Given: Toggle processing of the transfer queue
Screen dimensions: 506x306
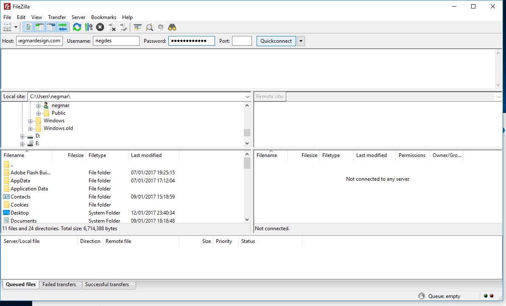Looking at the screenshot, I should coord(88,27).
